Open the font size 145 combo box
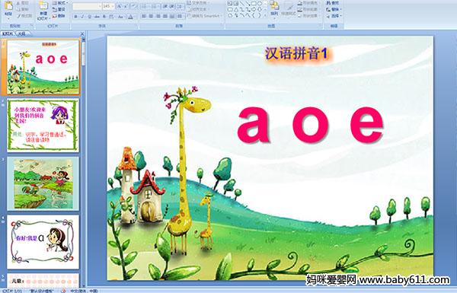This screenshot has height=293, width=457. [108, 6]
